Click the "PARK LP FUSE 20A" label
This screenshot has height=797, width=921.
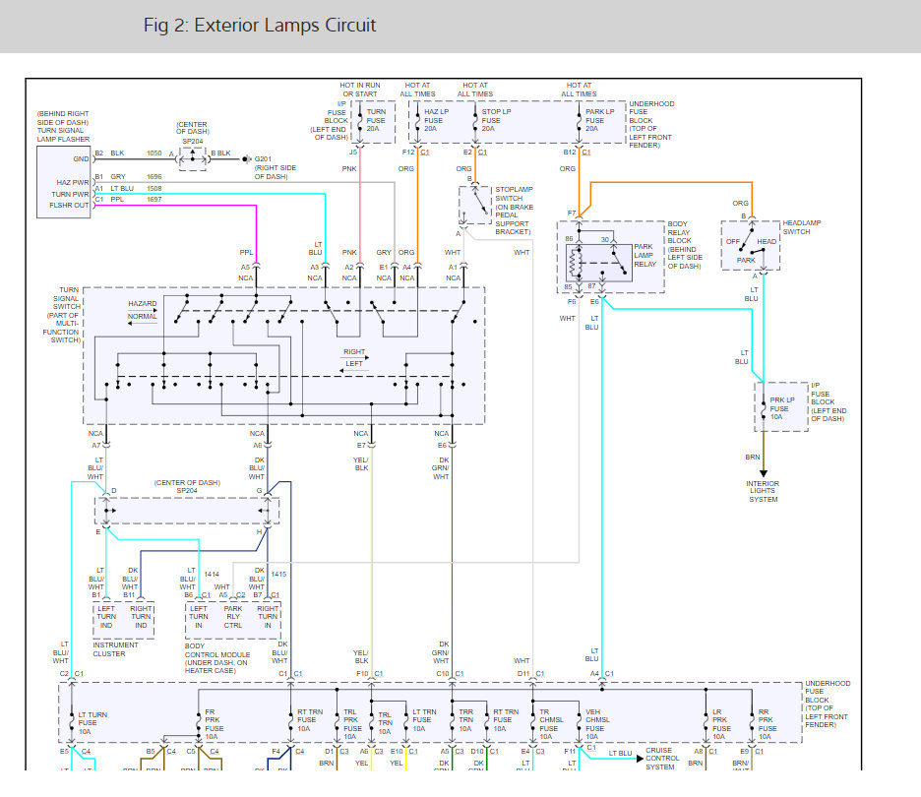tap(599, 120)
